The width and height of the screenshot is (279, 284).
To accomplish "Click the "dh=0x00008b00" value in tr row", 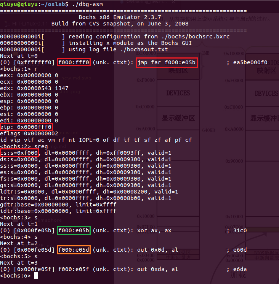I will [118, 198].
